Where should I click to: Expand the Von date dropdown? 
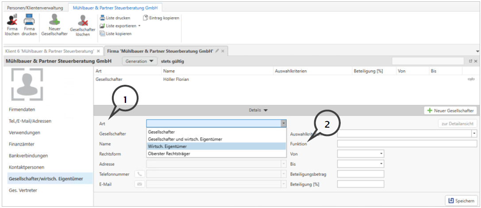coord(381,154)
